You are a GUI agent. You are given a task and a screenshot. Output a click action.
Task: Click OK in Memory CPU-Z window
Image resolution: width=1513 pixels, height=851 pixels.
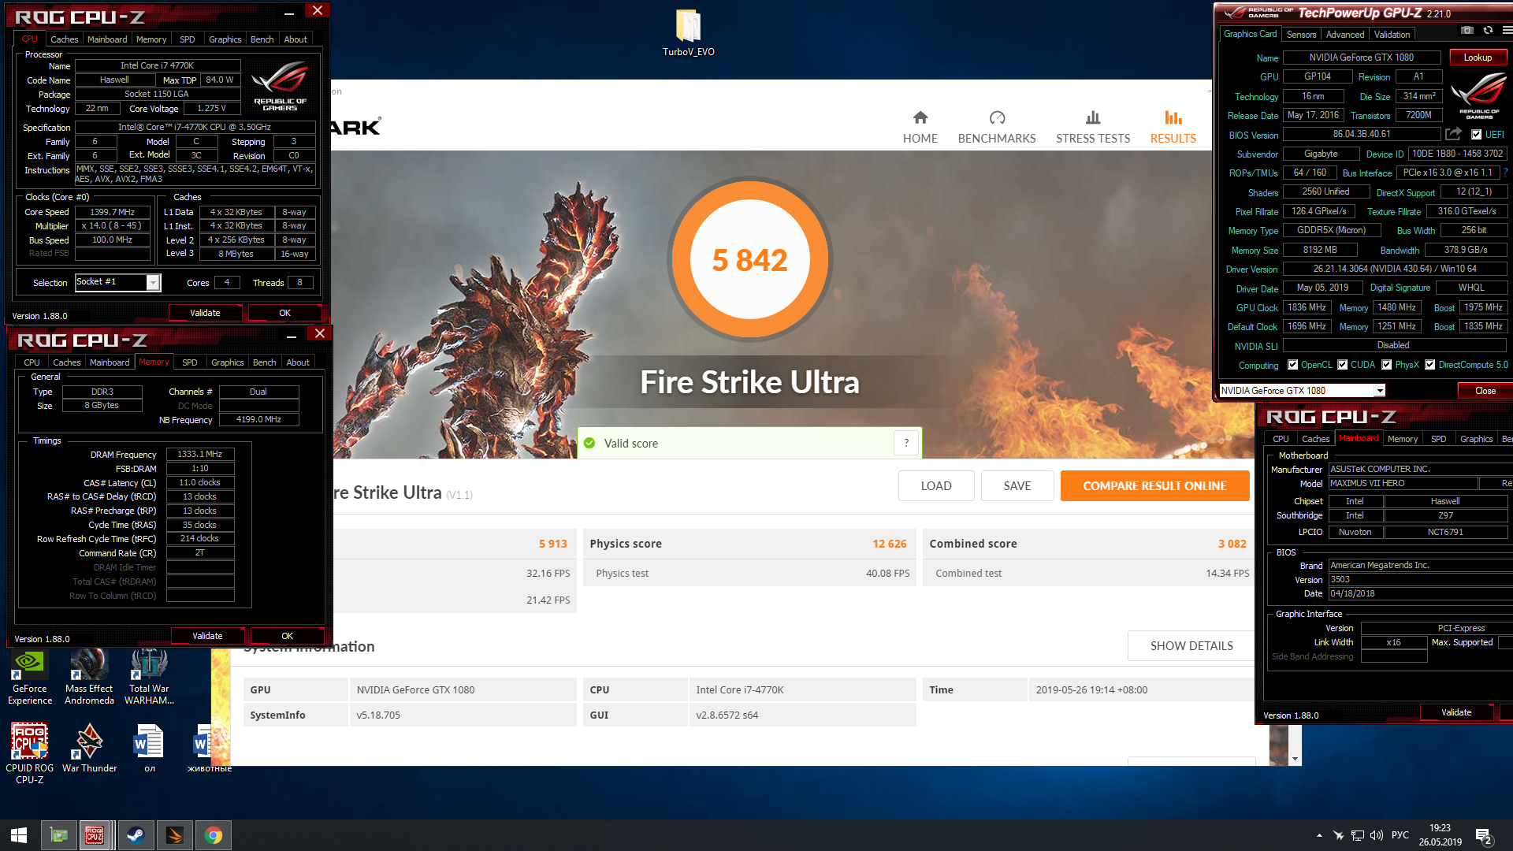coord(287,636)
